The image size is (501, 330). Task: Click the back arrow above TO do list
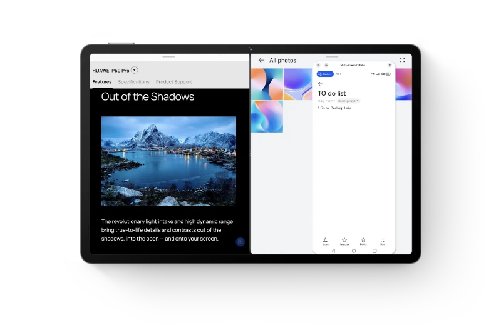coord(320,84)
